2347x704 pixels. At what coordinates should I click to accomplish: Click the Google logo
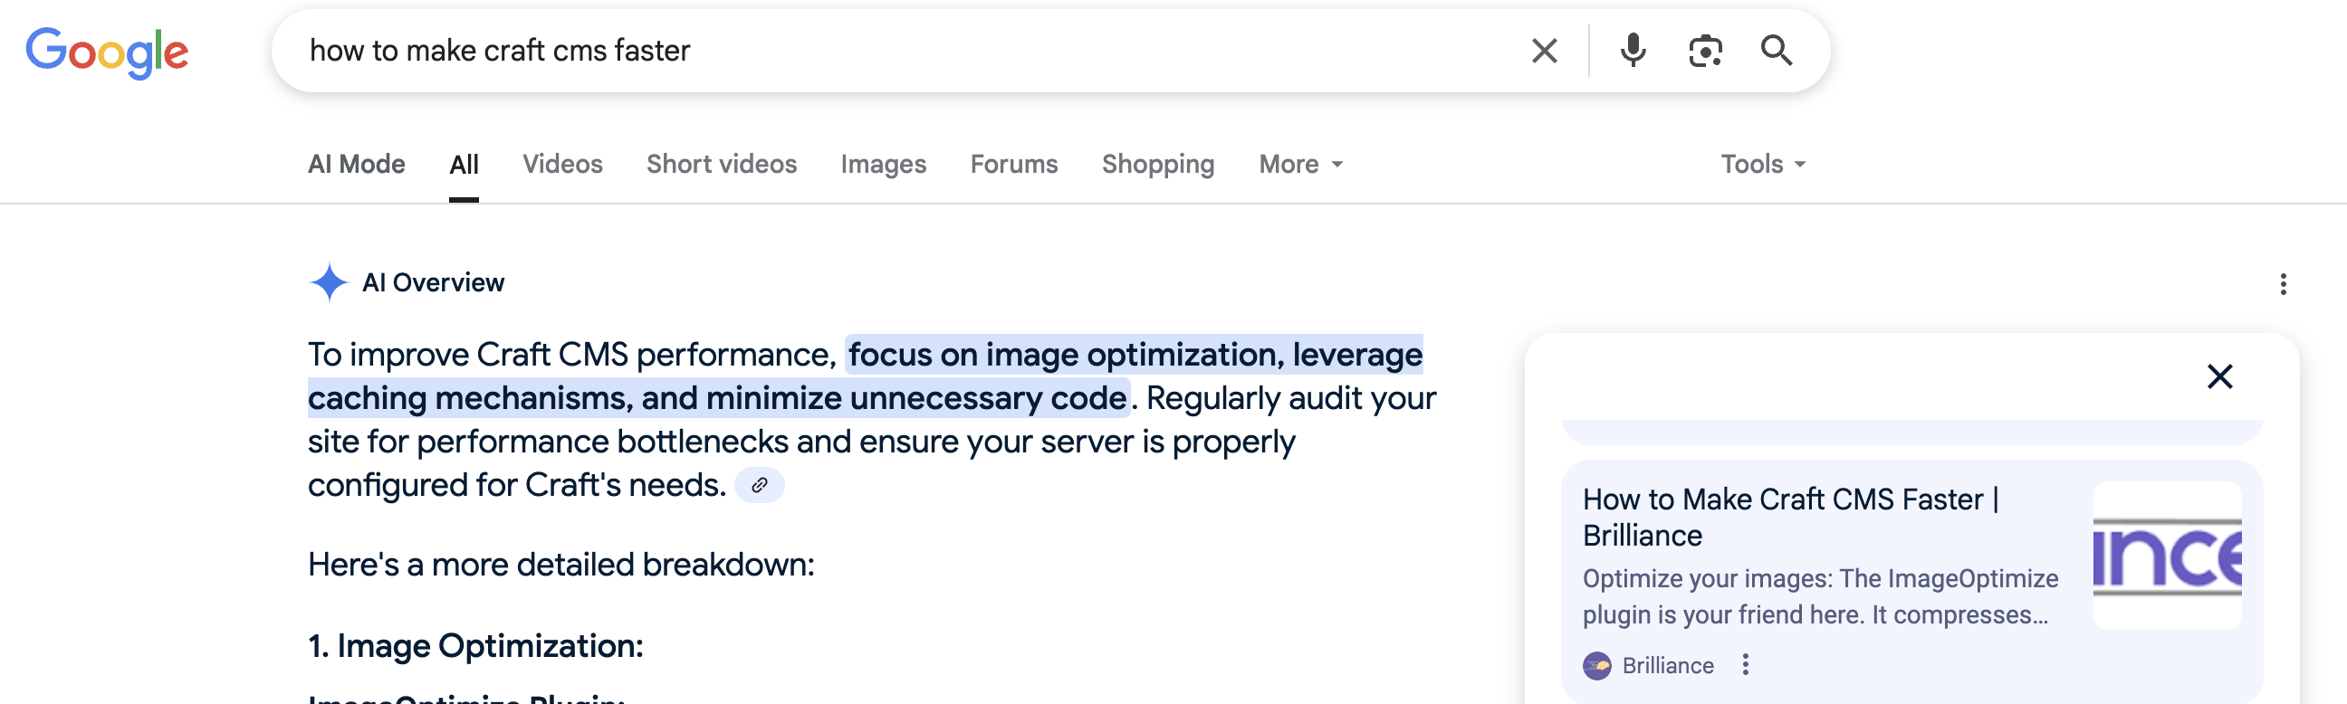point(107,52)
